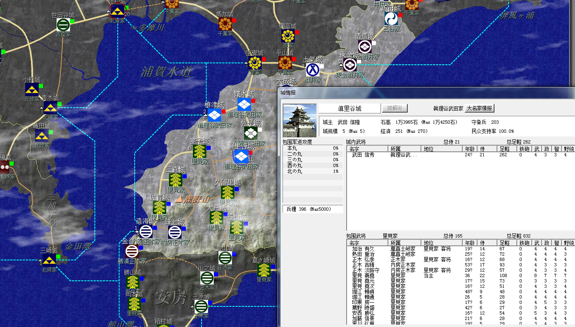575x327 pixels.
Task: Select the 安西 勝弘 row
Action: [x=461, y=313]
